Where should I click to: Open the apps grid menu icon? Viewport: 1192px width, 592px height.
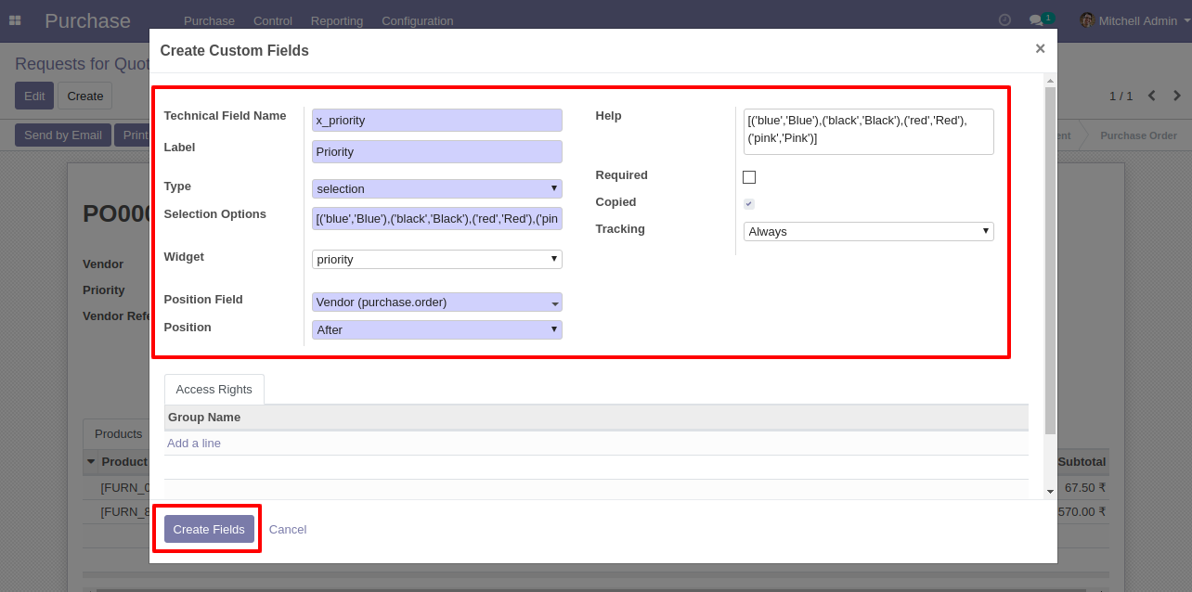(15, 20)
